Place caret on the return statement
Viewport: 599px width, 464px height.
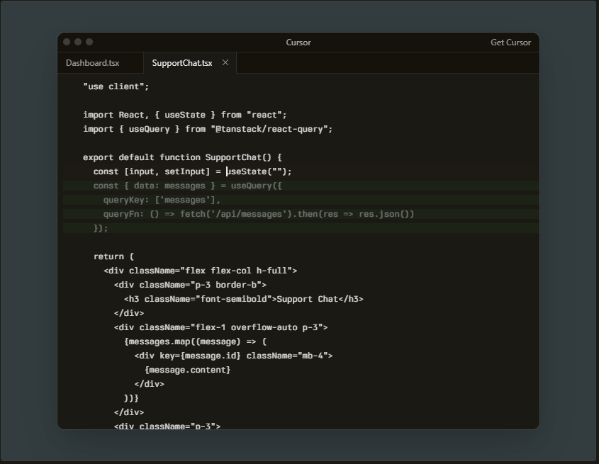(x=113, y=256)
